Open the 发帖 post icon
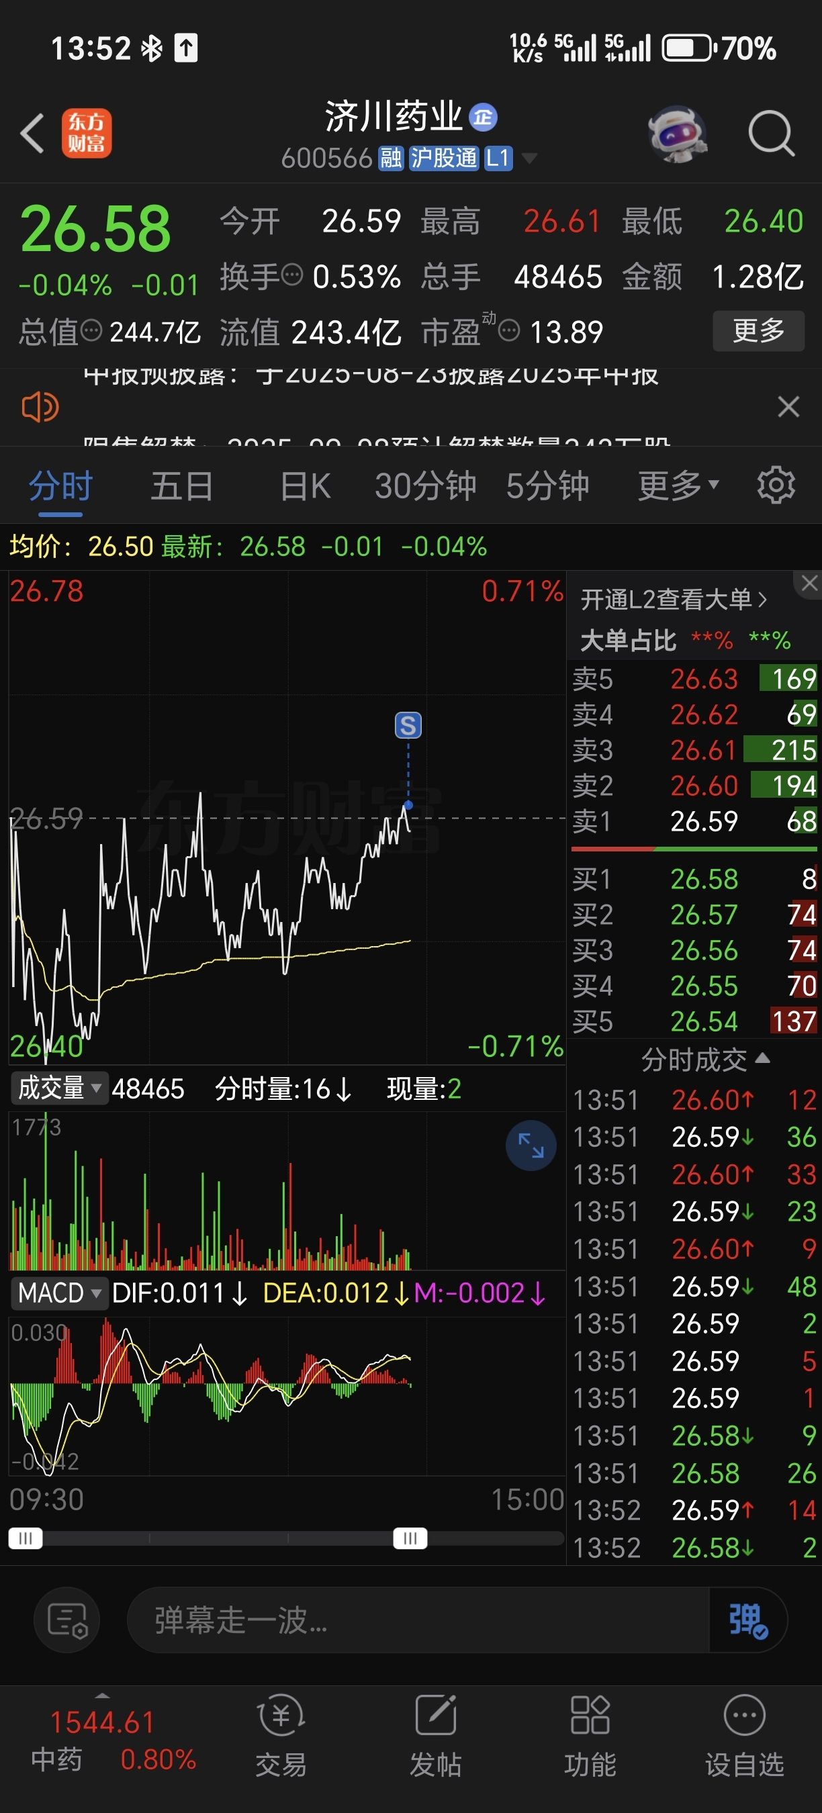This screenshot has height=1813, width=822. [x=436, y=1737]
